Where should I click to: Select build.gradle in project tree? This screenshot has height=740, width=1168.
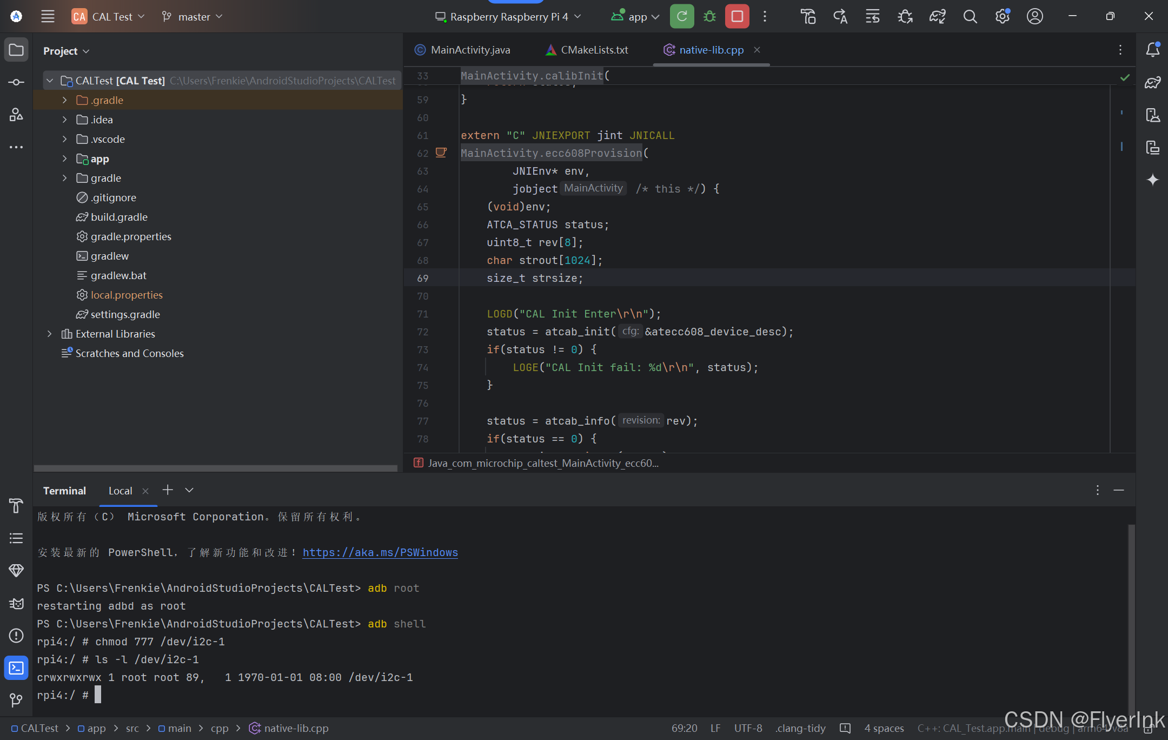119,217
